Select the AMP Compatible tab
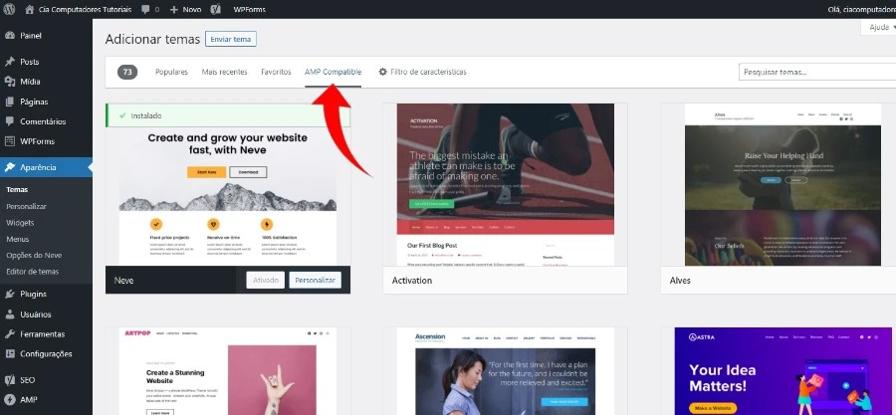This screenshot has width=896, height=415. click(x=334, y=72)
